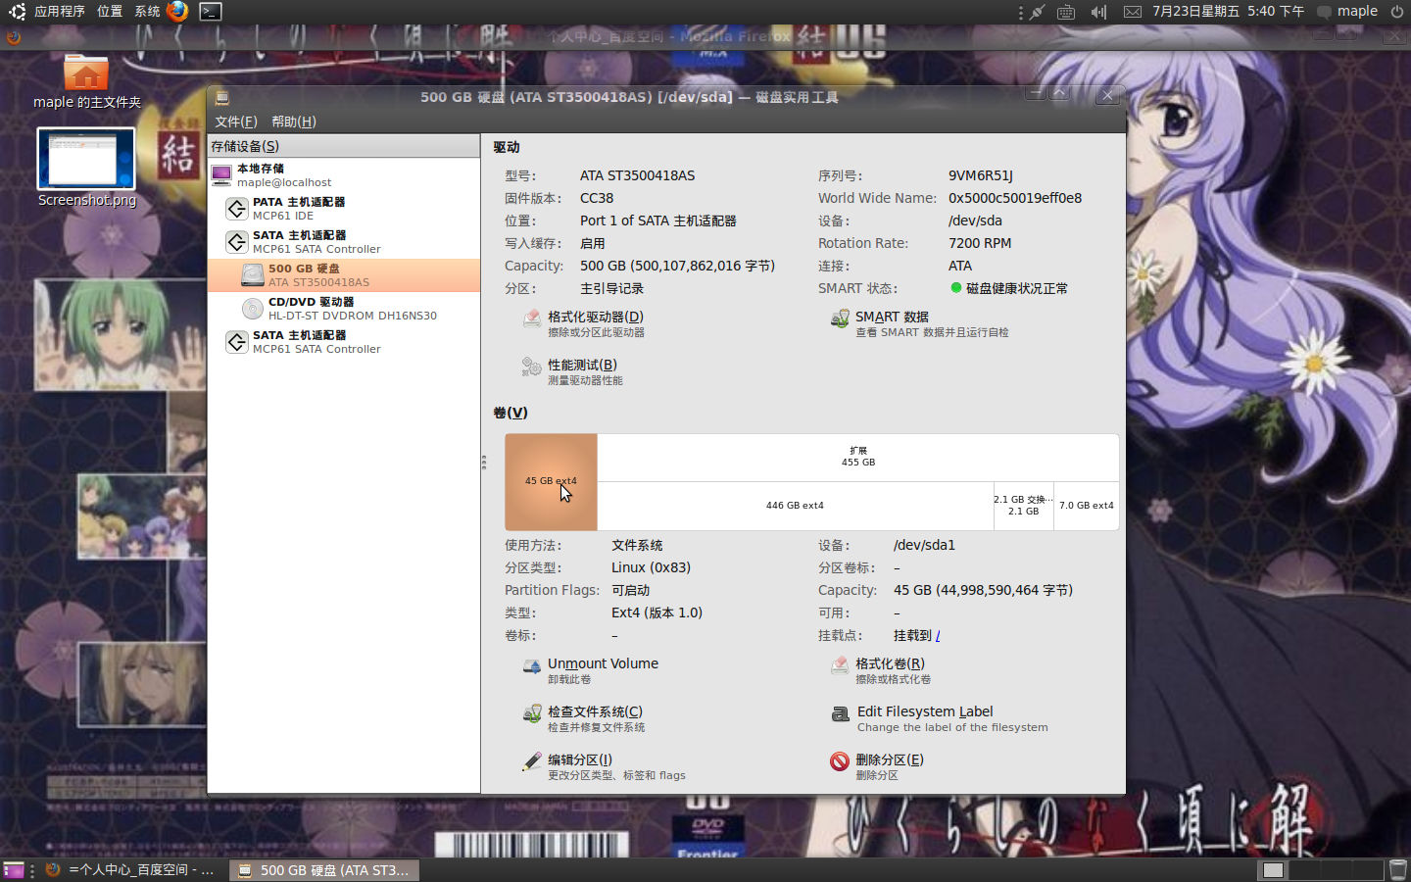The width and height of the screenshot is (1411, 882).
Task: Open the mail indicator envelope icon
Action: 1133,12
